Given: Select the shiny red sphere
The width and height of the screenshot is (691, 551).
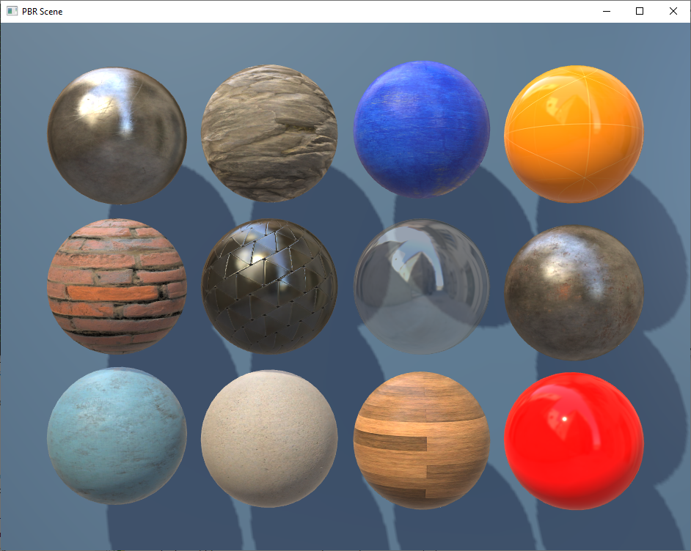Looking at the screenshot, I should (574, 441).
